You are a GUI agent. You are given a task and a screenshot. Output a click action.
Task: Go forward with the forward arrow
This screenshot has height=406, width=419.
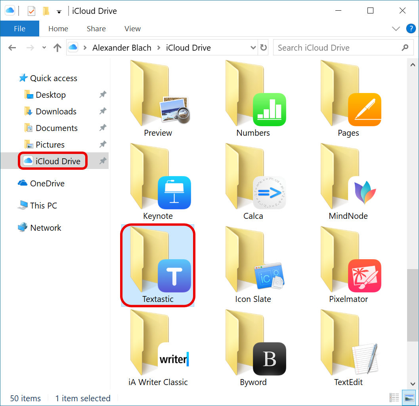[30, 48]
